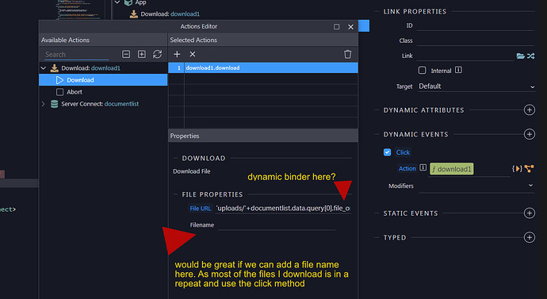547x299 pixels.
Task: Click the Filename input field
Action: pyautogui.click(x=277, y=225)
